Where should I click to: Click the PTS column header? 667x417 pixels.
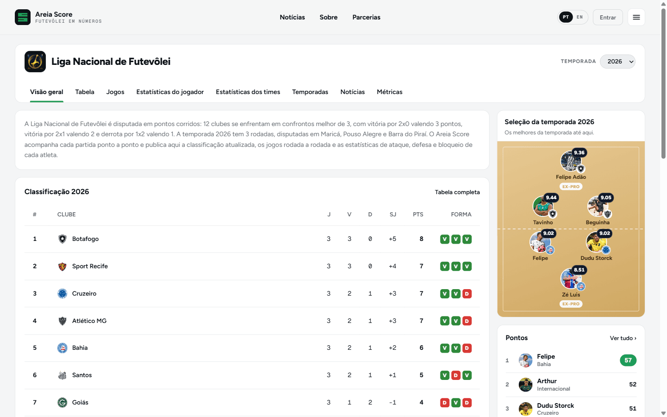418,215
